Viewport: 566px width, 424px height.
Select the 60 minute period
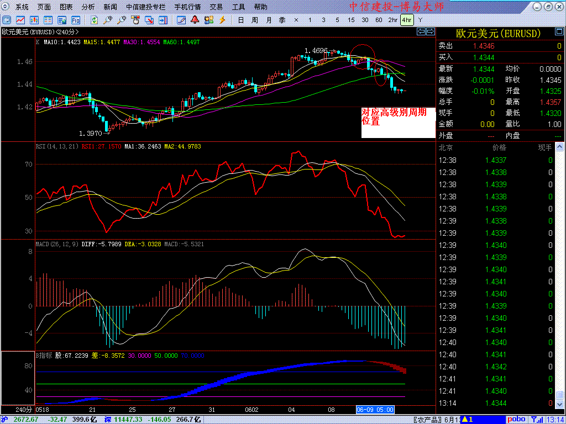[x=379, y=20]
